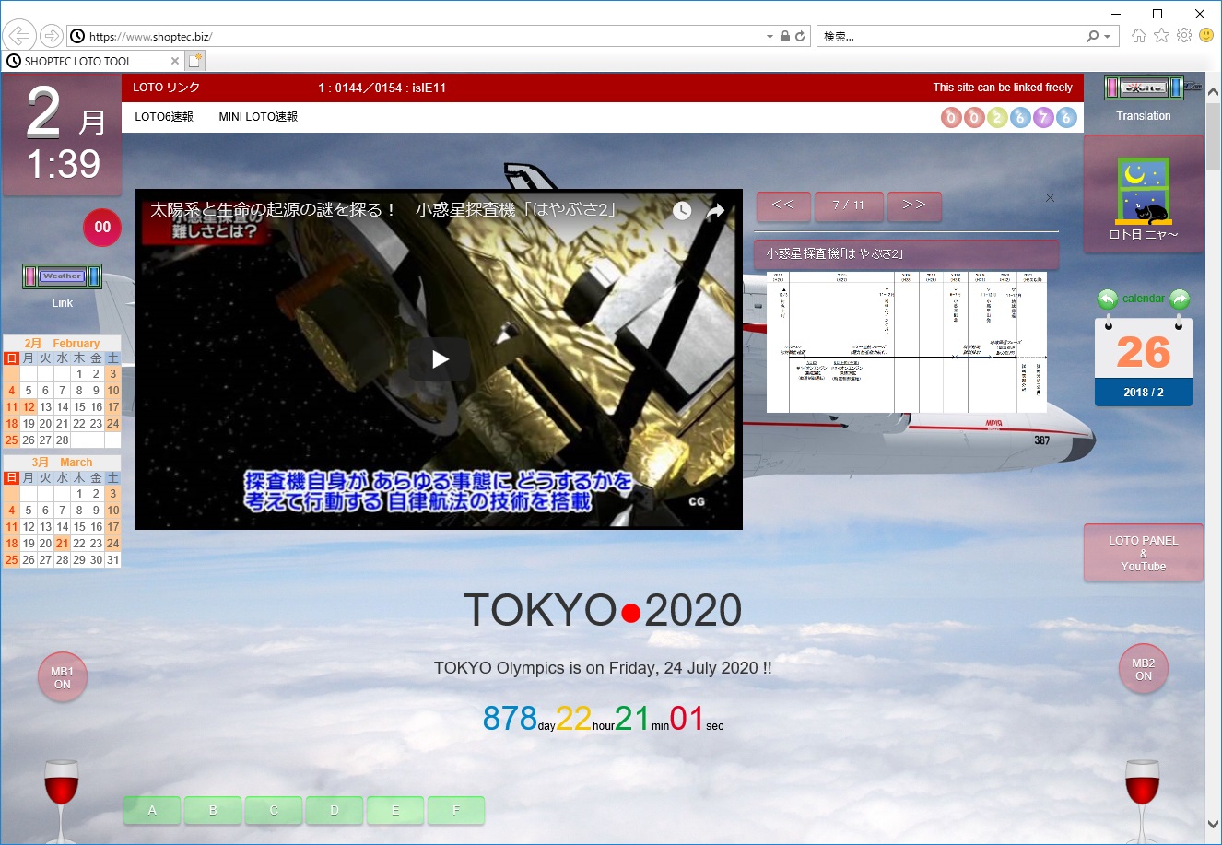The image size is (1222, 845).
Task: Click the TOKYO 2020 heading
Action: pos(603,610)
